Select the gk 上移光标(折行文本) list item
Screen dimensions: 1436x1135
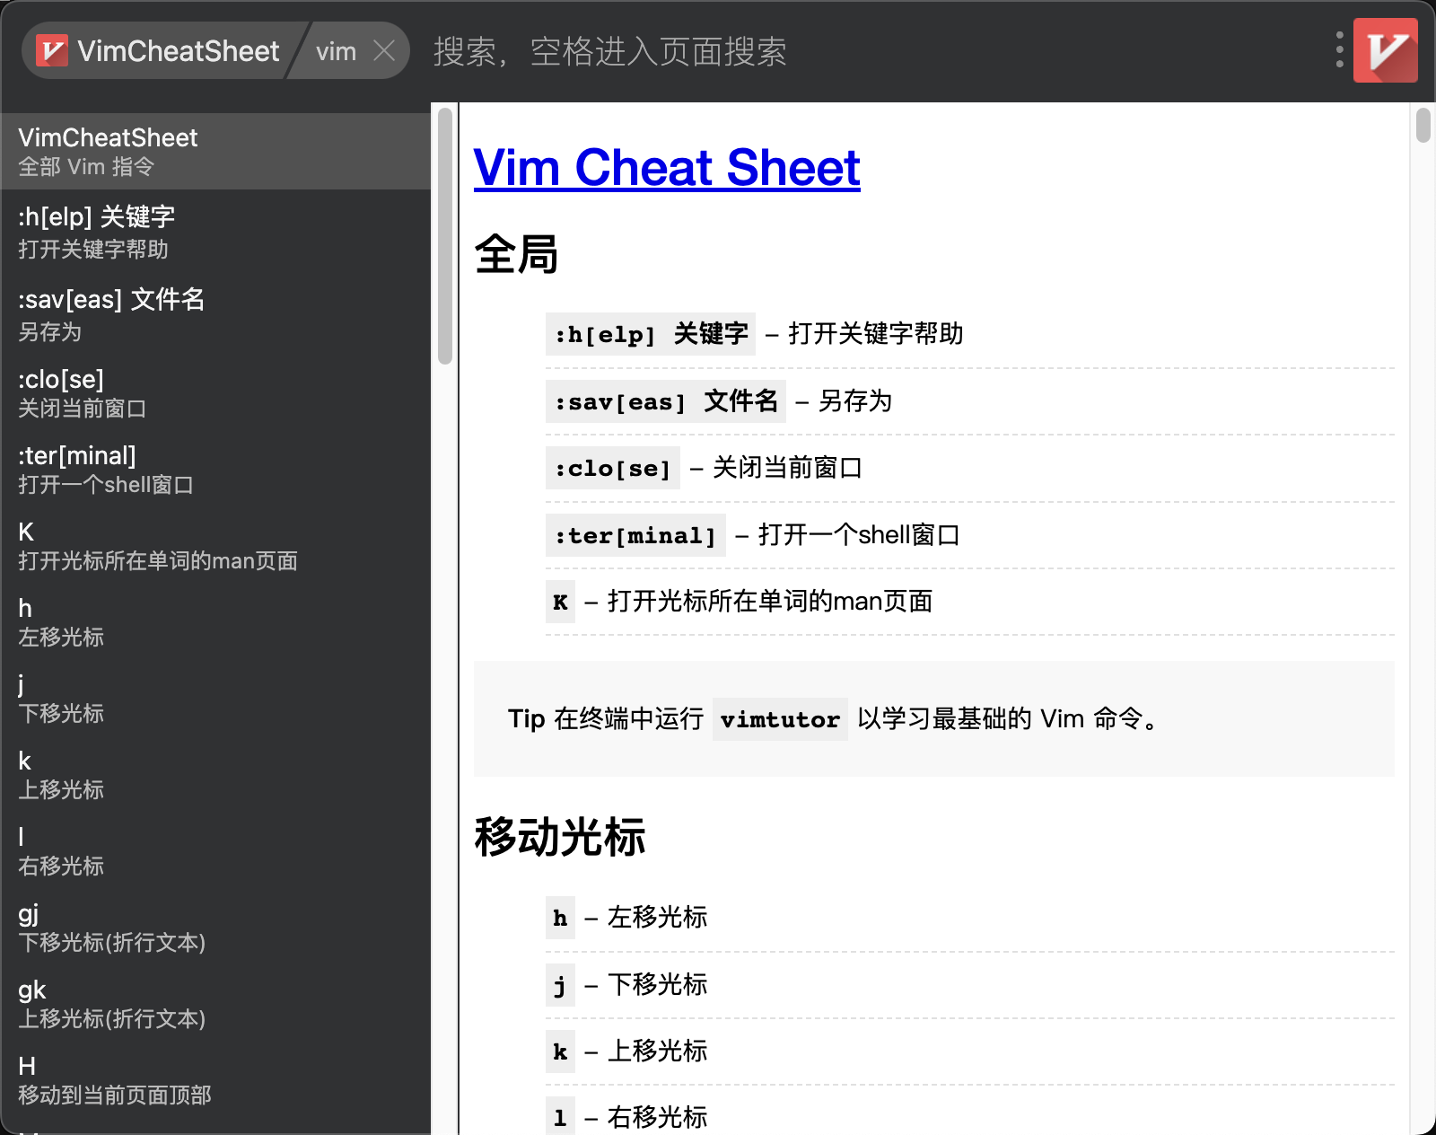click(x=215, y=1003)
